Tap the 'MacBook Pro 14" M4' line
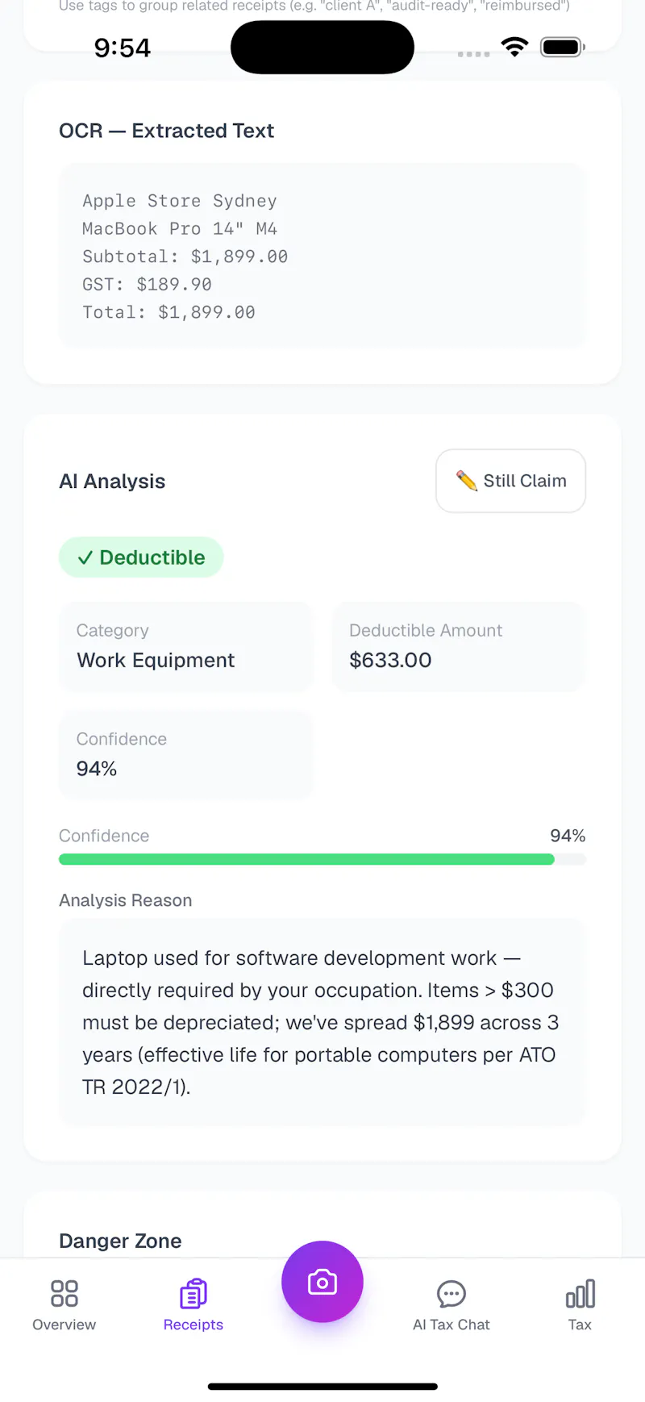 (x=179, y=228)
